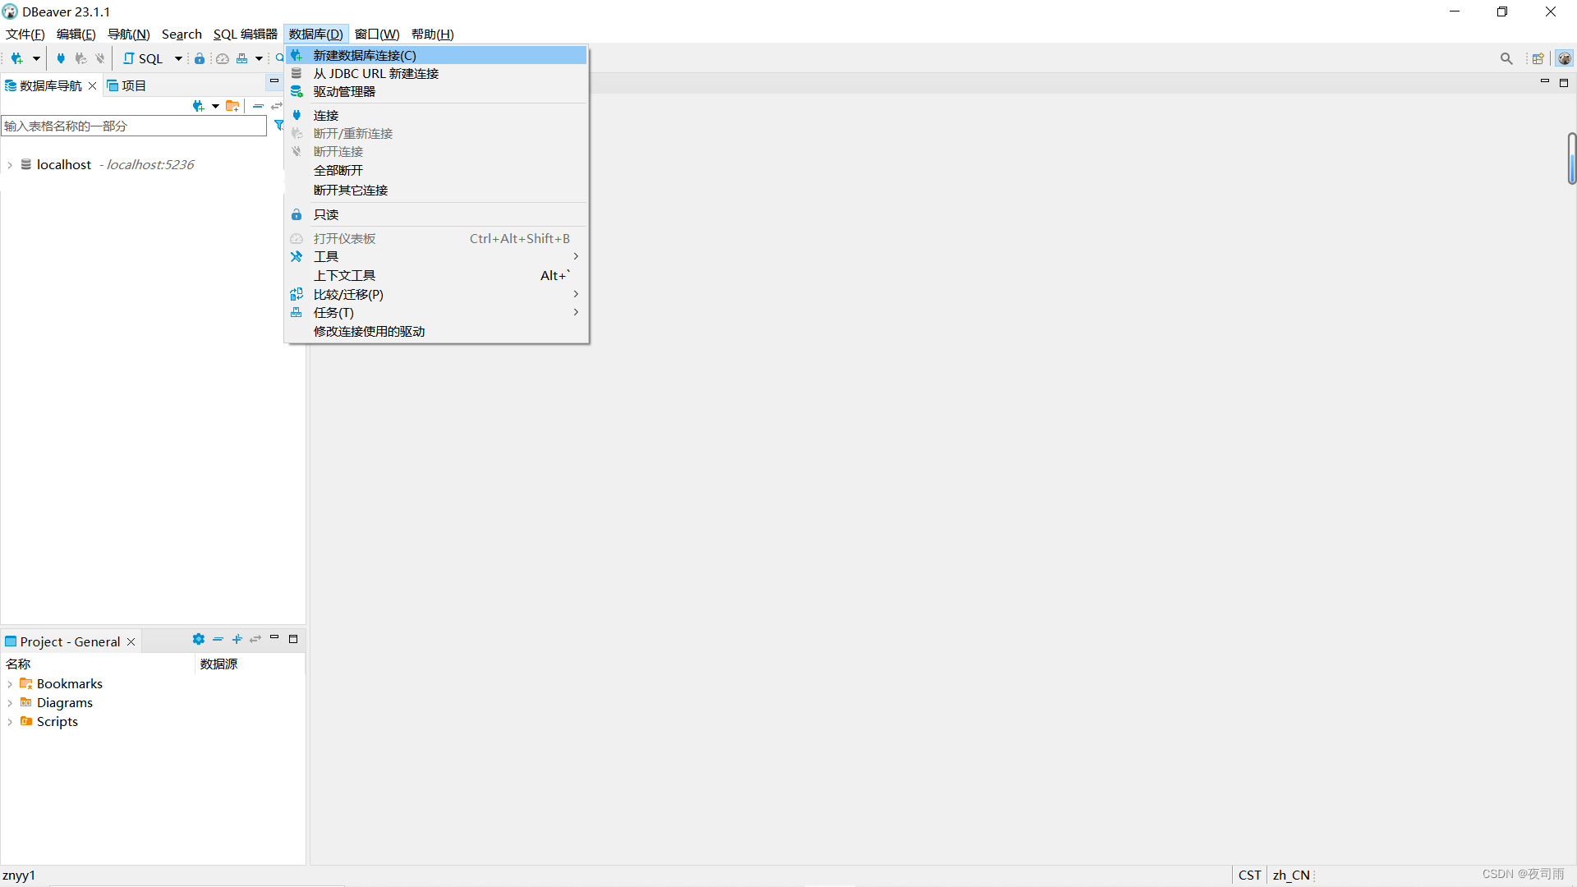Expand the localhost tree item
Image resolution: width=1577 pixels, height=887 pixels.
point(11,164)
